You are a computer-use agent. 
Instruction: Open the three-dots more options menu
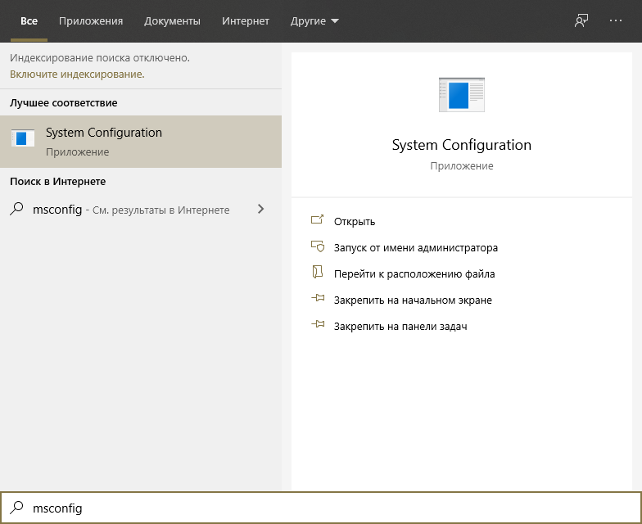tap(616, 20)
